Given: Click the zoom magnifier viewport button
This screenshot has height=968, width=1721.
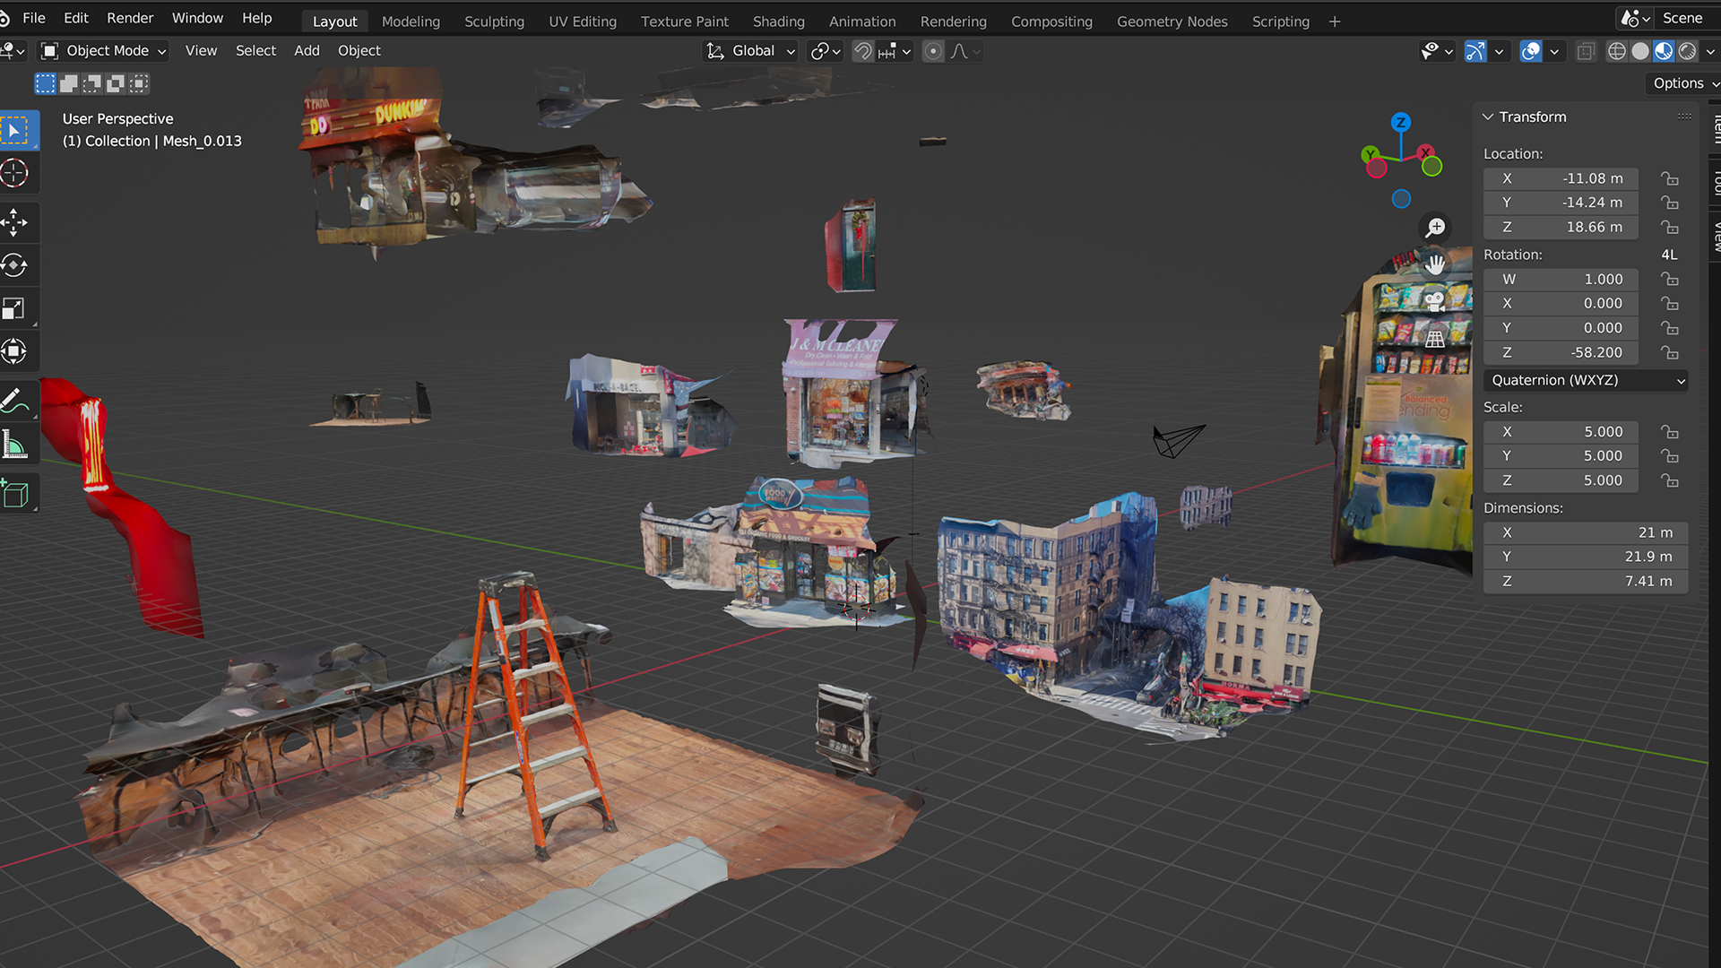Looking at the screenshot, I should click(1435, 228).
